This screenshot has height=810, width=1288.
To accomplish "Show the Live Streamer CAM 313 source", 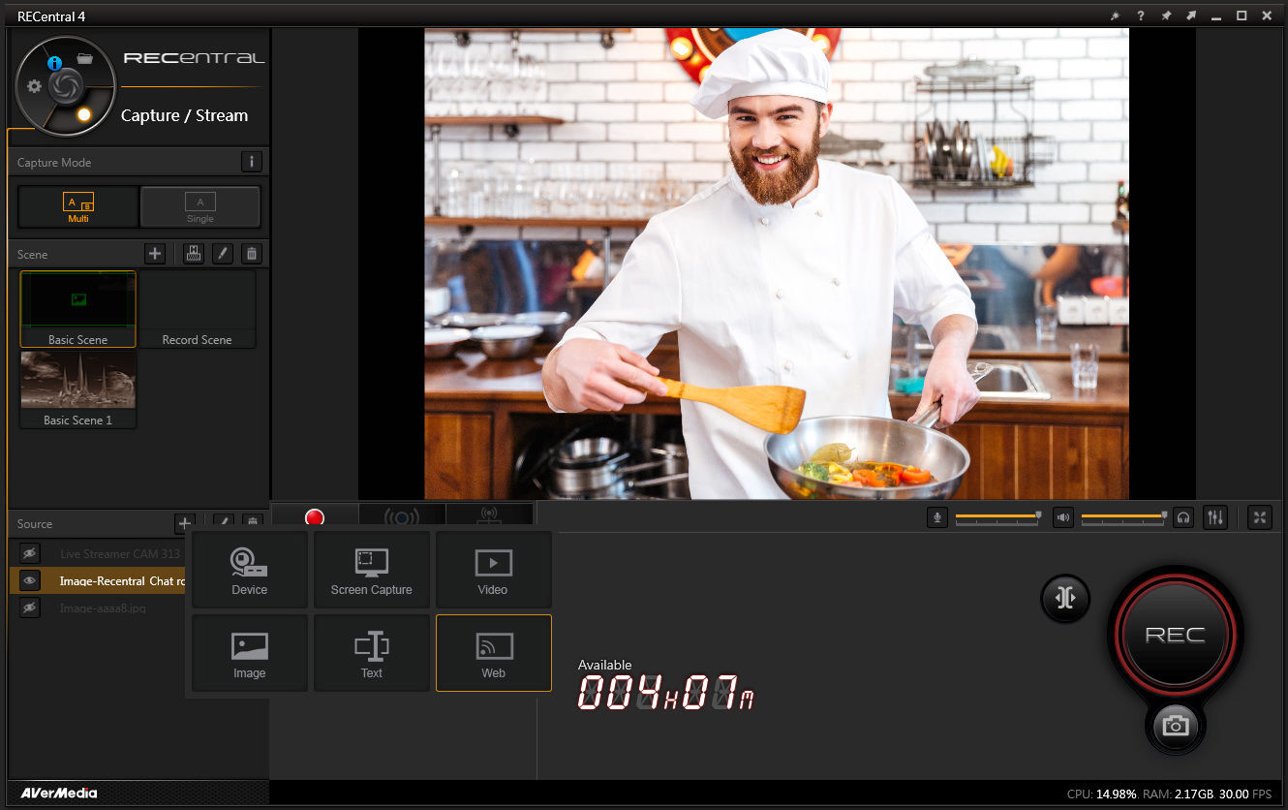I will click(30, 553).
